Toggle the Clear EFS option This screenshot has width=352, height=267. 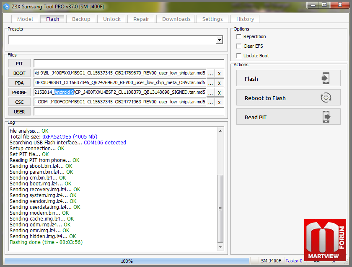click(x=239, y=46)
